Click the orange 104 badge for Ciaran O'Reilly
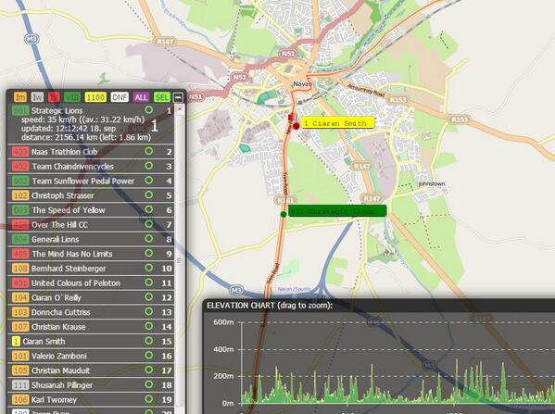The image size is (555, 414). click(20, 297)
